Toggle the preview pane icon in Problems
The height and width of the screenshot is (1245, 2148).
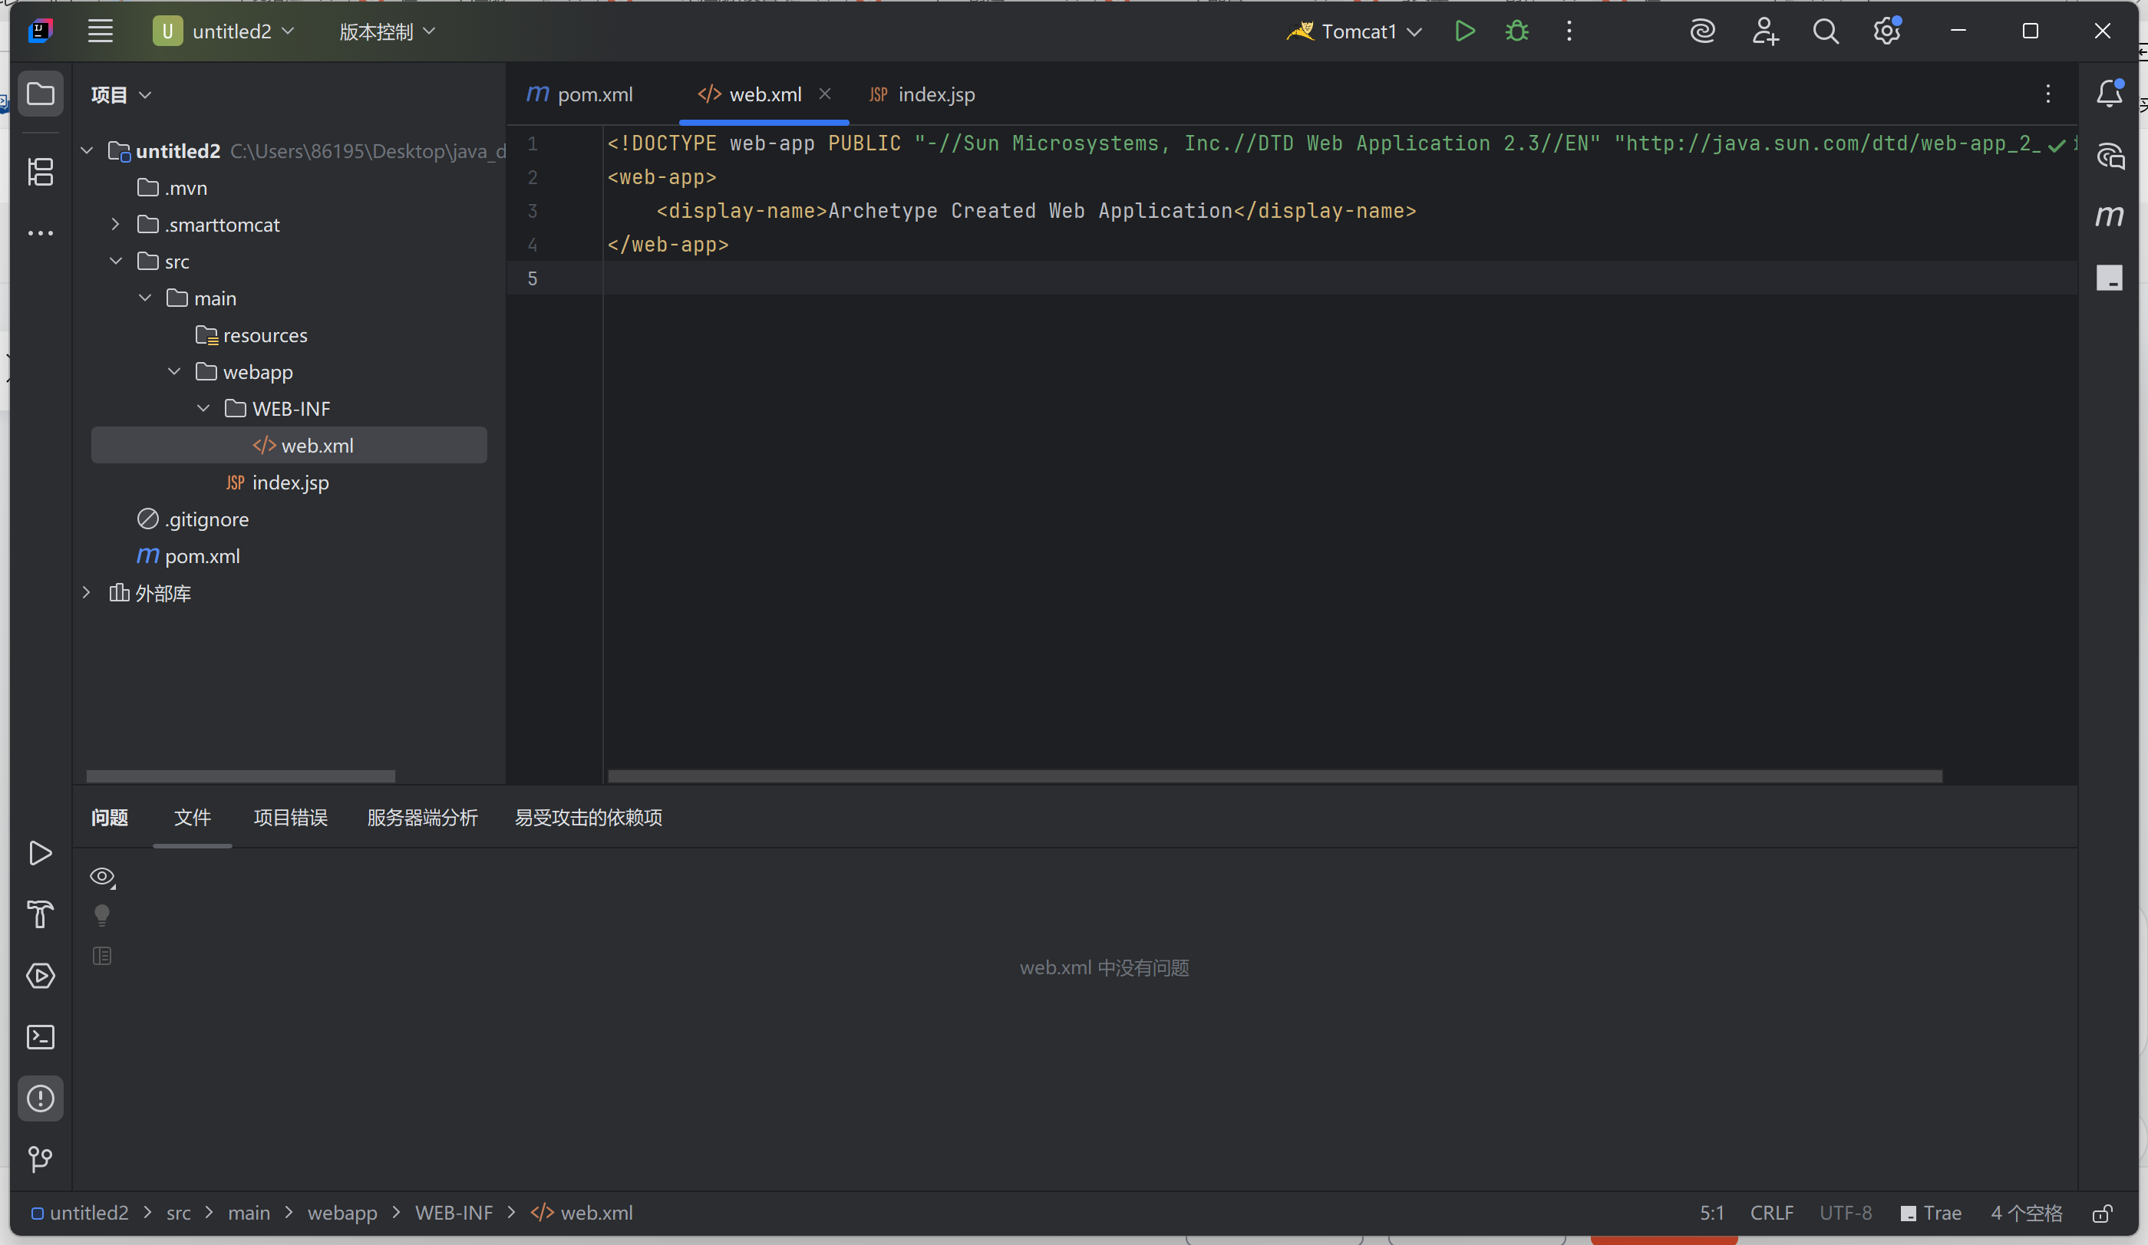coord(102,956)
